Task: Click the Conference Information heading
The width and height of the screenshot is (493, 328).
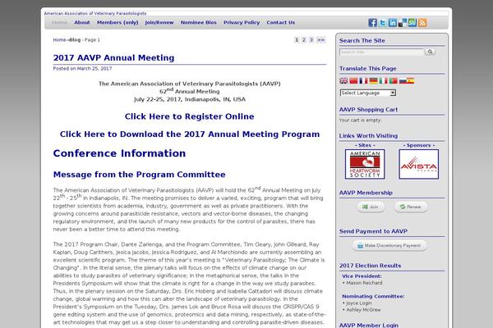Action: pos(119,153)
